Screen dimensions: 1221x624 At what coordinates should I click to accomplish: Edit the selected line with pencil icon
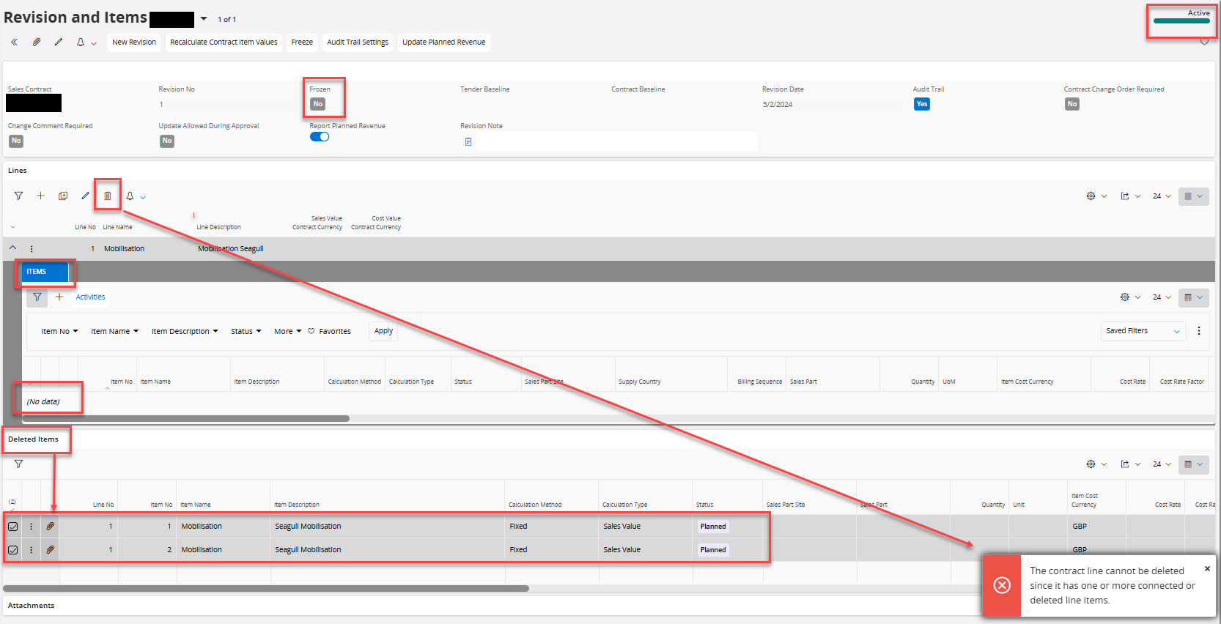(85, 196)
